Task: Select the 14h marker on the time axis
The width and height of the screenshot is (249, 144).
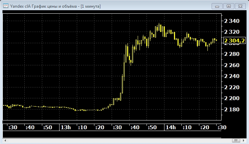Action: coord(170,127)
